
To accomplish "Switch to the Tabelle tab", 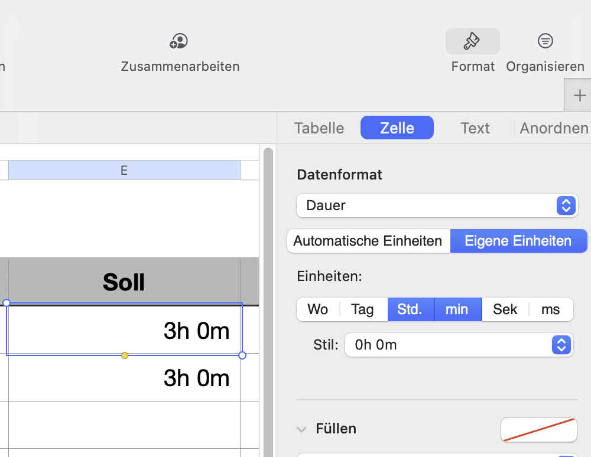I will [319, 128].
